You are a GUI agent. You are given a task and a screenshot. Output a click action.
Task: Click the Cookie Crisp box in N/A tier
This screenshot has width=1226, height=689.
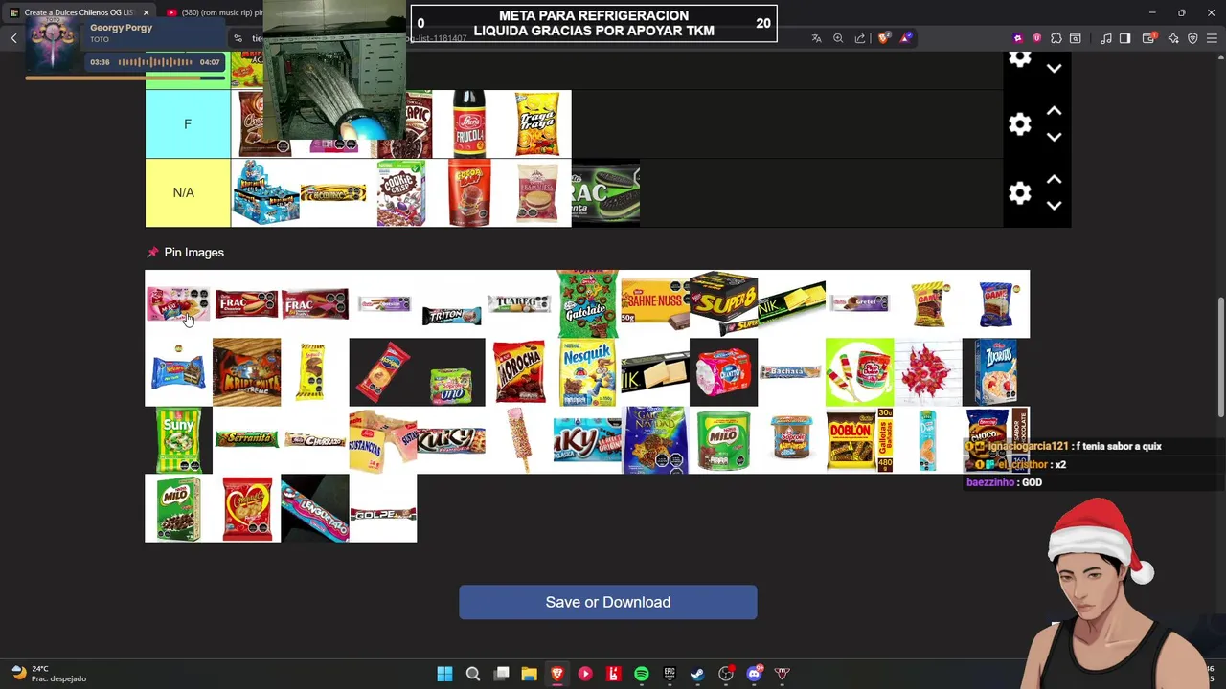pos(401,193)
